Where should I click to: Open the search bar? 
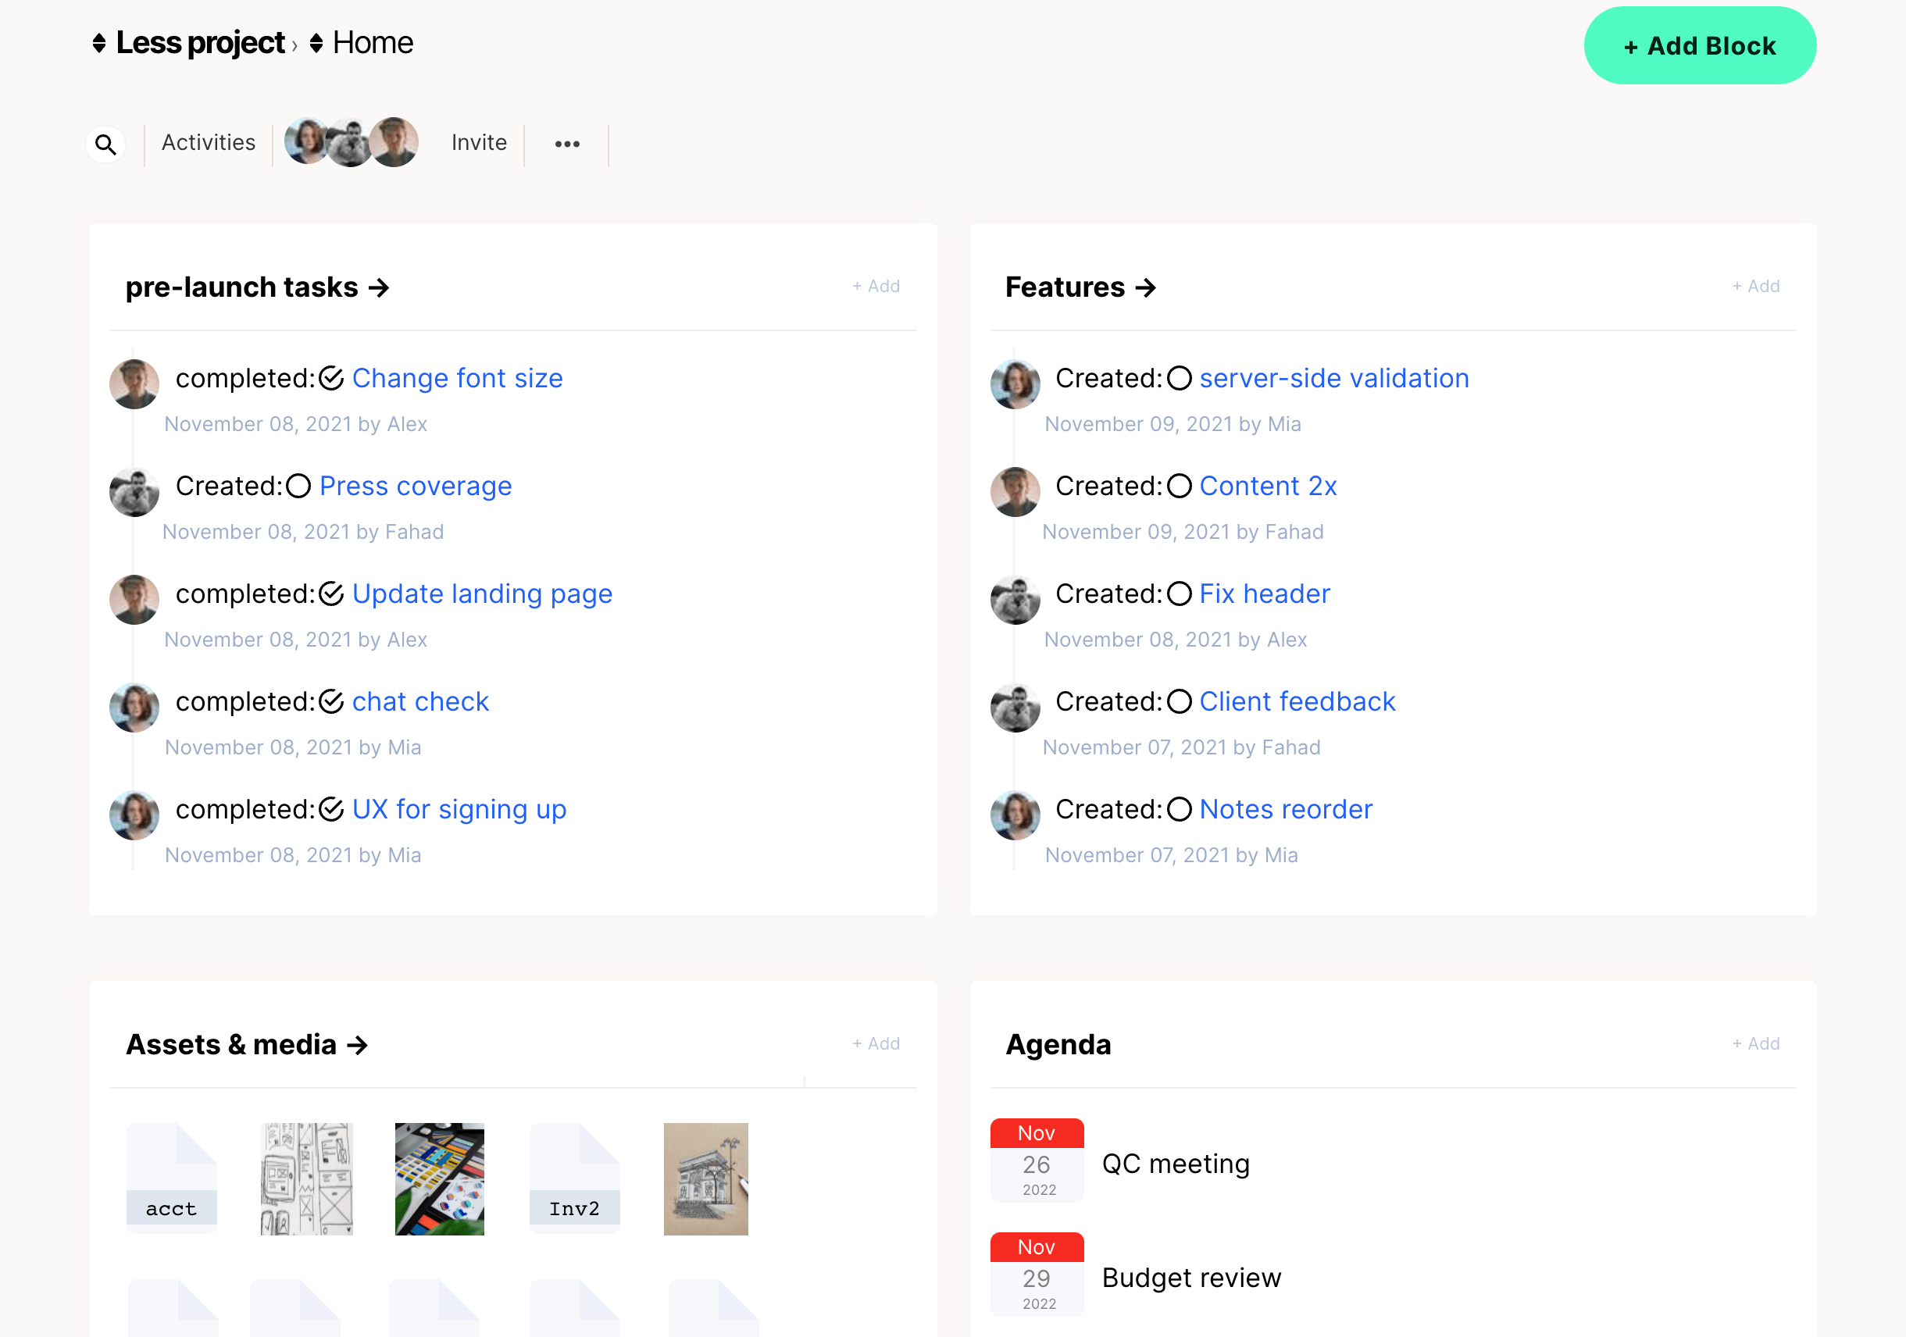click(x=106, y=143)
